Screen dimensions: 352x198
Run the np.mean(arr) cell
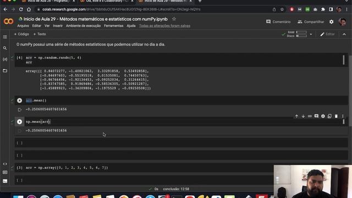click(x=20, y=122)
